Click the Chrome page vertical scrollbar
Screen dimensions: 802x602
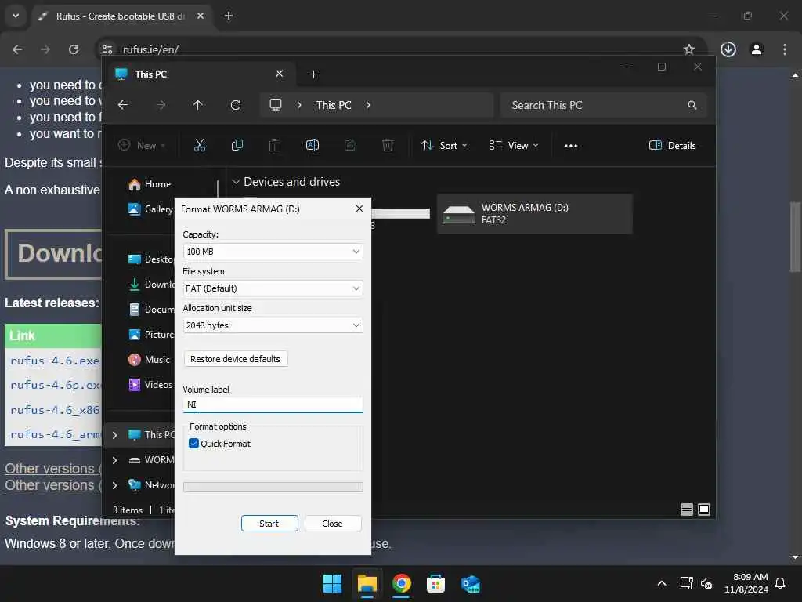click(795, 237)
